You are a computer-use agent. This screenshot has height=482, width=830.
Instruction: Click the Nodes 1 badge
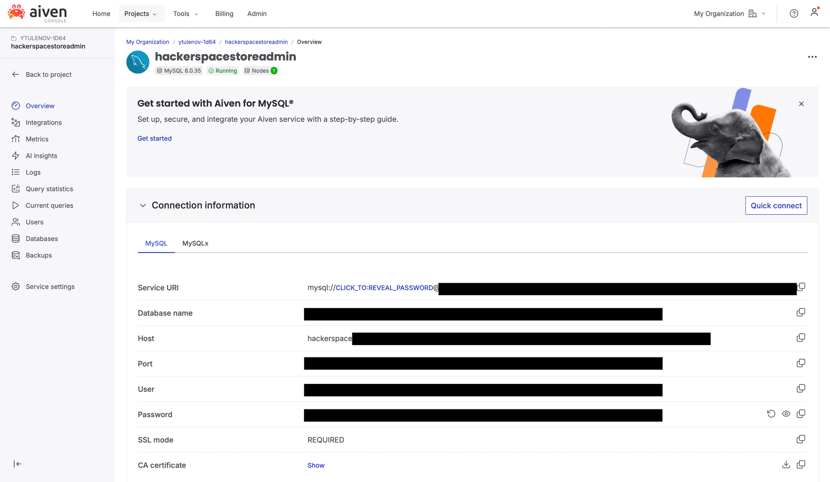tap(261, 71)
